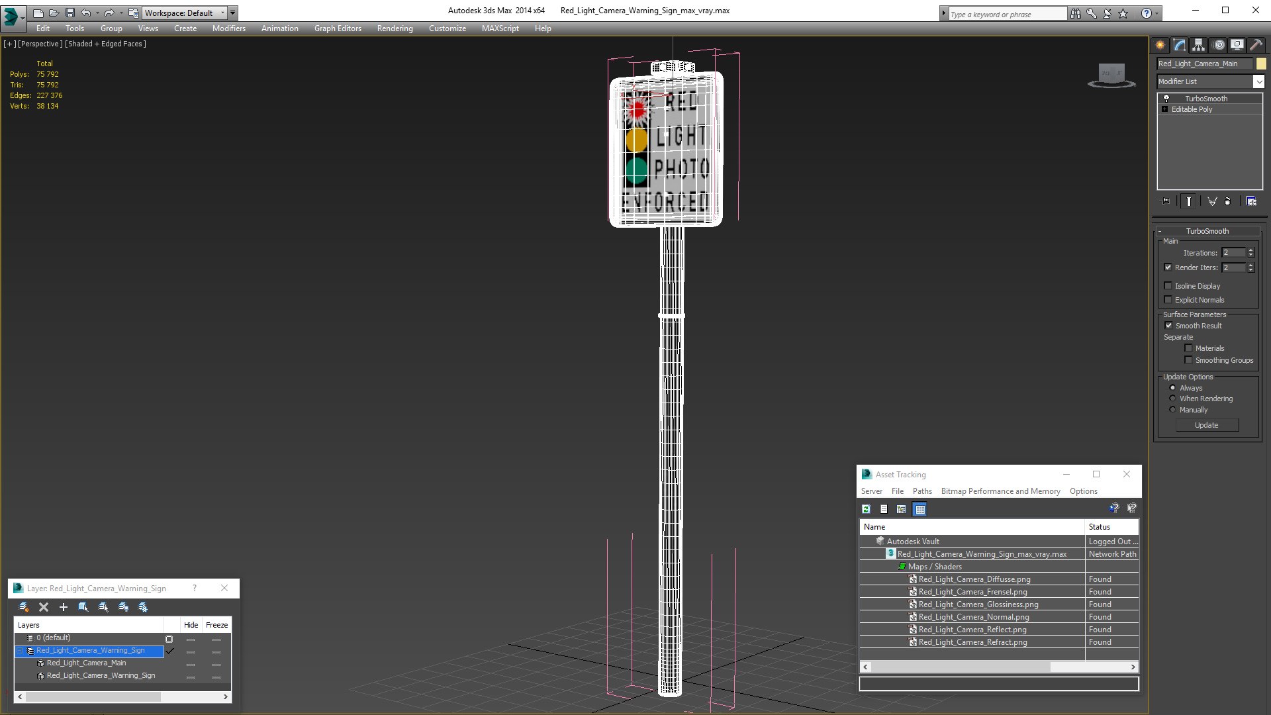Viewport: 1271px width, 715px height.
Task: Click the Pin Stack icon
Action: (1166, 201)
